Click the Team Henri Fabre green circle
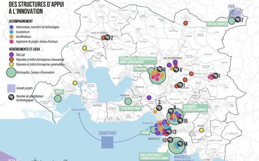The width and height of the screenshot is (259, 161). click(128, 101)
